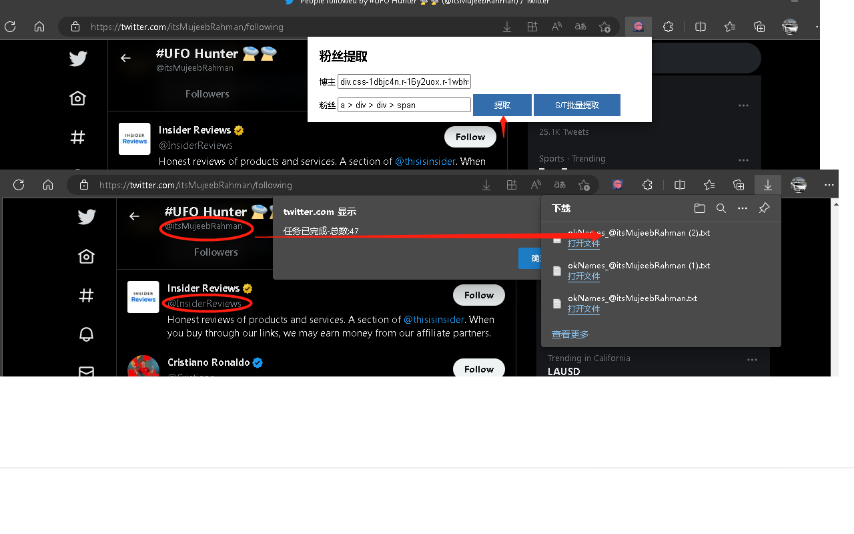Viewport: 854px width, 534px height.
Task: Open the Notifications bell in the lower Twitter sidebar
Action: coord(86,334)
